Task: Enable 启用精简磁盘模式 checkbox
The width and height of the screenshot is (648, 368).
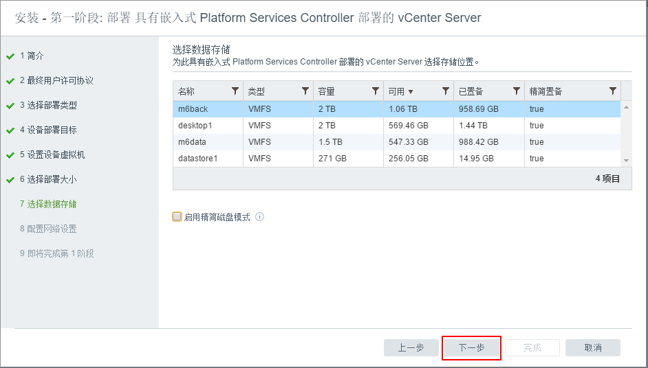Action: tap(177, 216)
